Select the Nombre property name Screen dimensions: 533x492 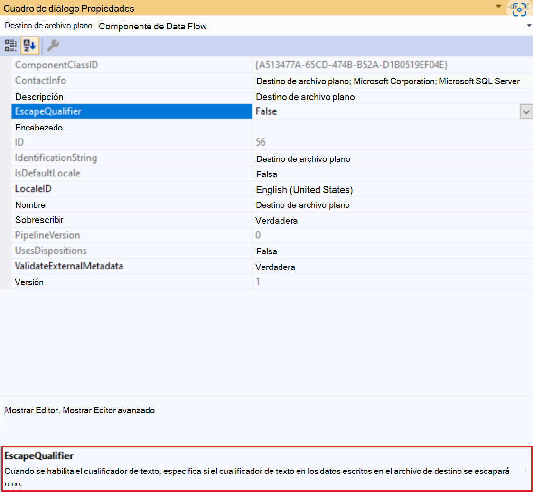click(x=30, y=205)
